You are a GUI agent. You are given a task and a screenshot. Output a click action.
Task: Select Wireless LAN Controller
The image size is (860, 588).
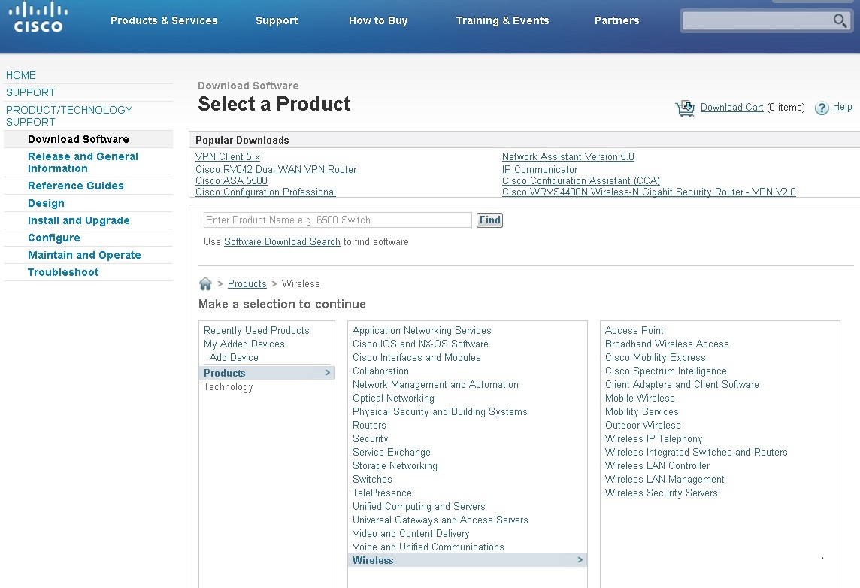click(657, 465)
